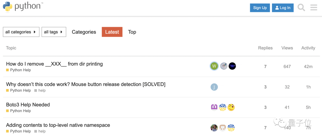Screen dimensions: 322x137
Task: Click the green W user avatar
Action: tap(214, 66)
